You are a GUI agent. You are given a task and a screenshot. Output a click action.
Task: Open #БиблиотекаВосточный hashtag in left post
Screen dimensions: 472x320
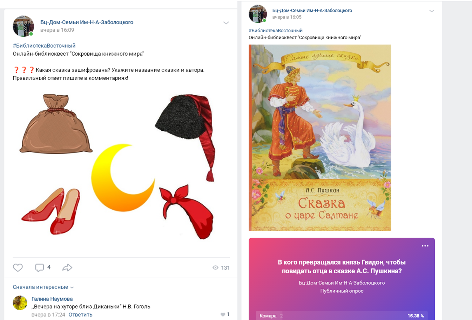[44, 46]
